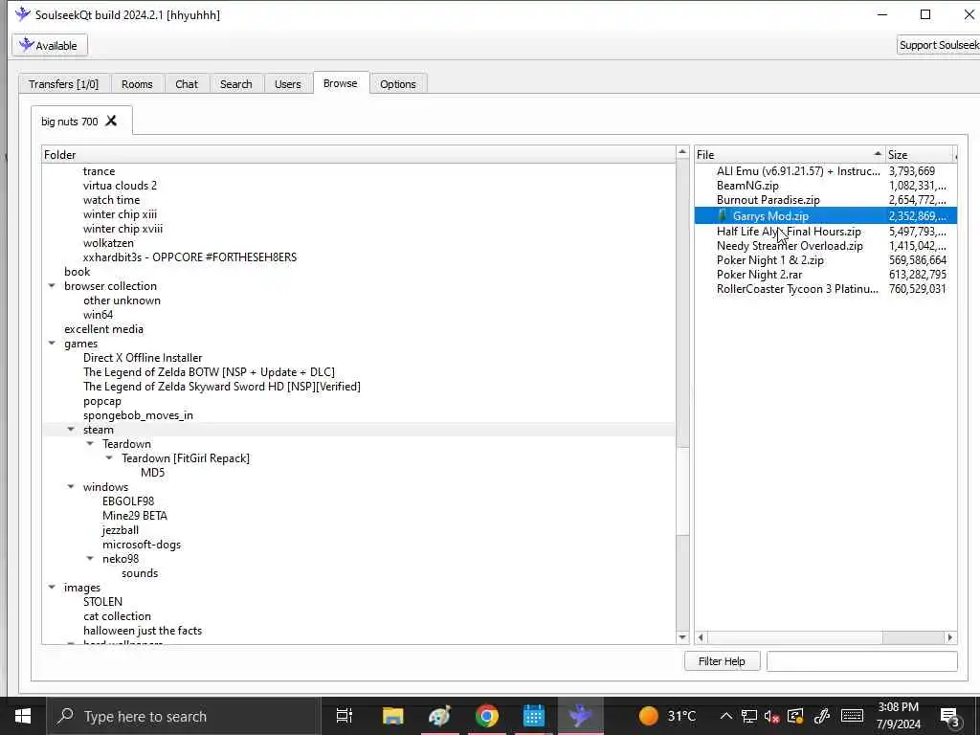
Task: Collapse the Teardown folder
Action: (90, 444)
